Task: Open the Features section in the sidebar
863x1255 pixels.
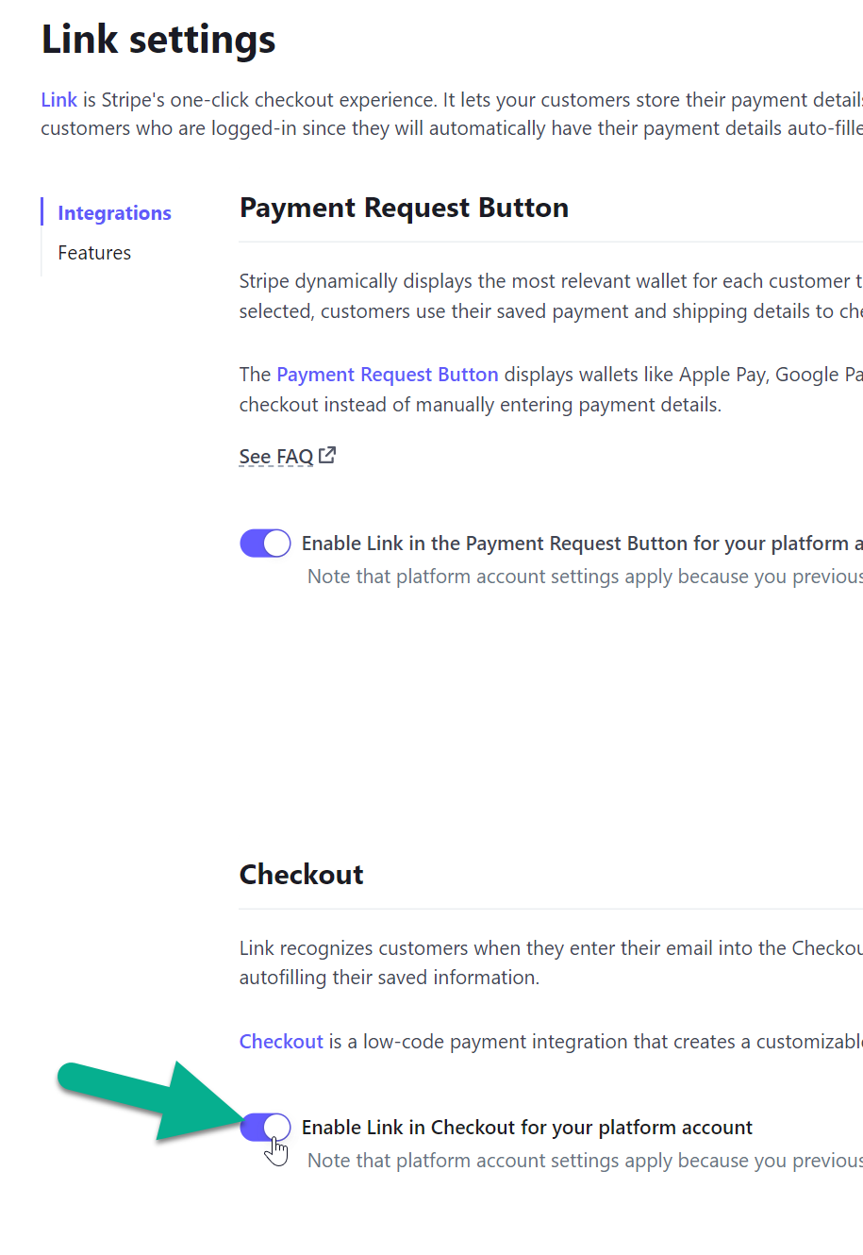Action: tap(94, 253)
